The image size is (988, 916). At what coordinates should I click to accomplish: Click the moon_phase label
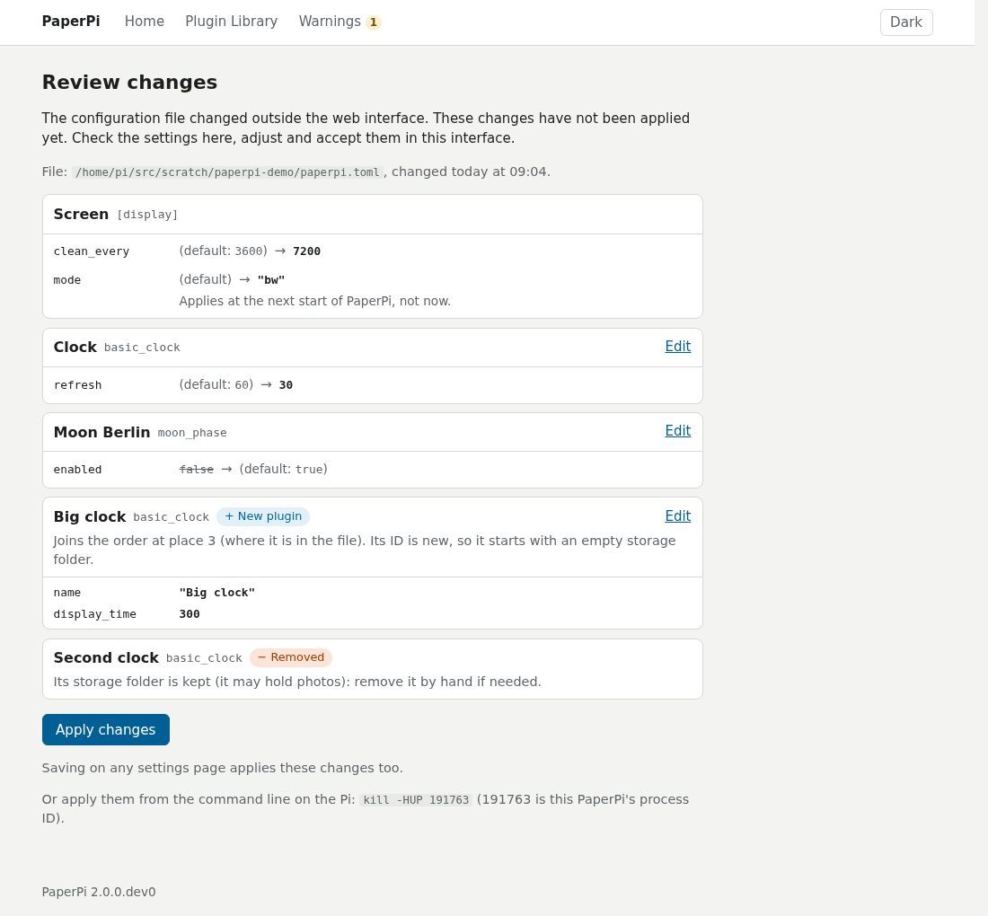(x=192, y=433)
